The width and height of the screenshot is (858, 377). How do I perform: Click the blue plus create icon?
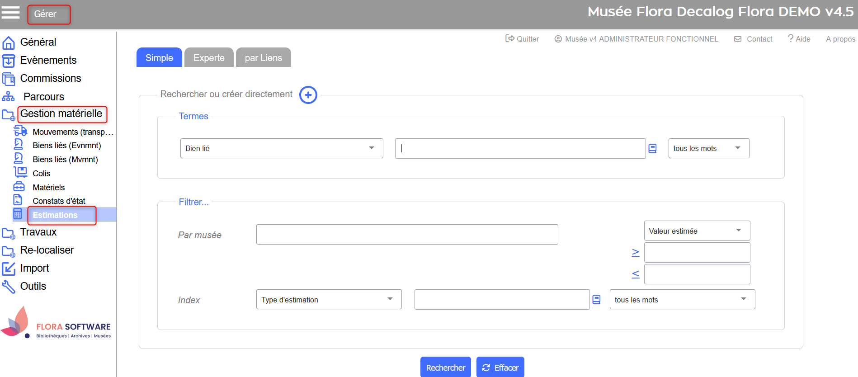click(308, 95)
